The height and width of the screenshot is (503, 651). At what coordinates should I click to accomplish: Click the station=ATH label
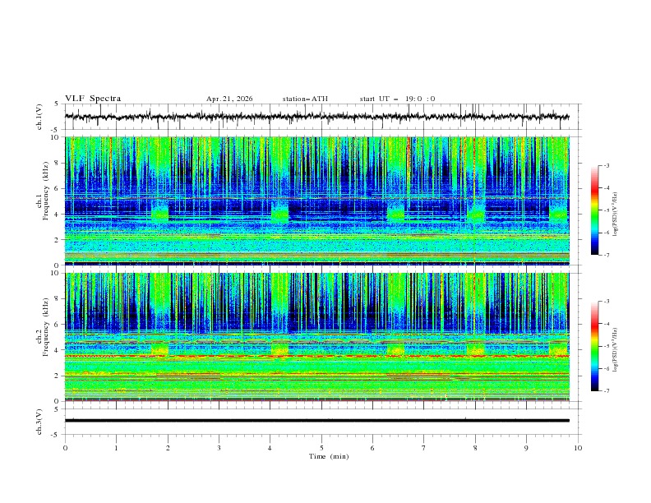tap(305, 99)
